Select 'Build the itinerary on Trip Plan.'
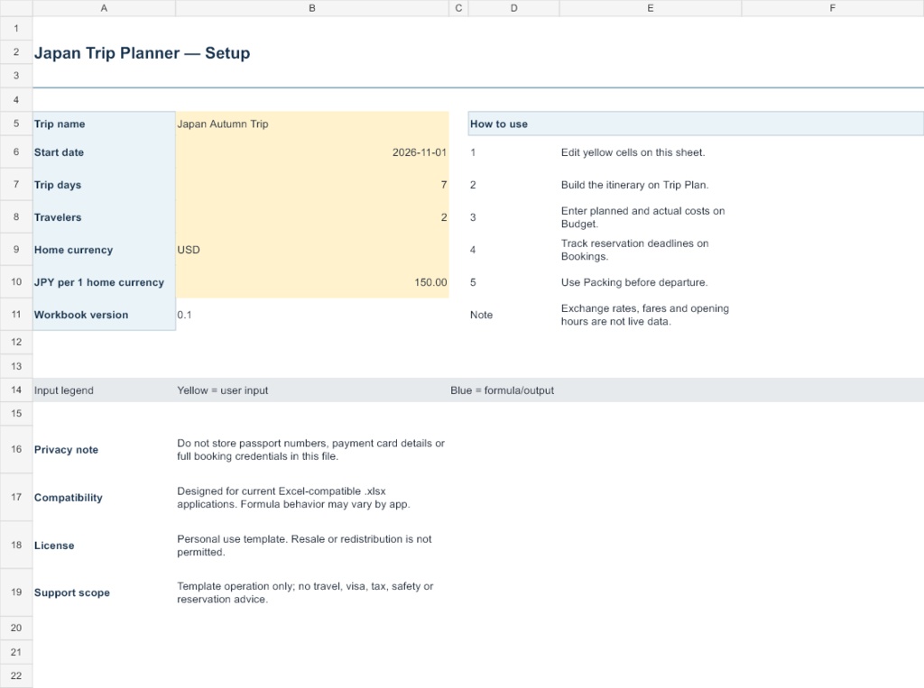 pos(650,184)
